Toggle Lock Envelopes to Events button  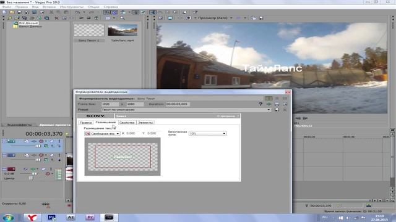tap(136, 12)
